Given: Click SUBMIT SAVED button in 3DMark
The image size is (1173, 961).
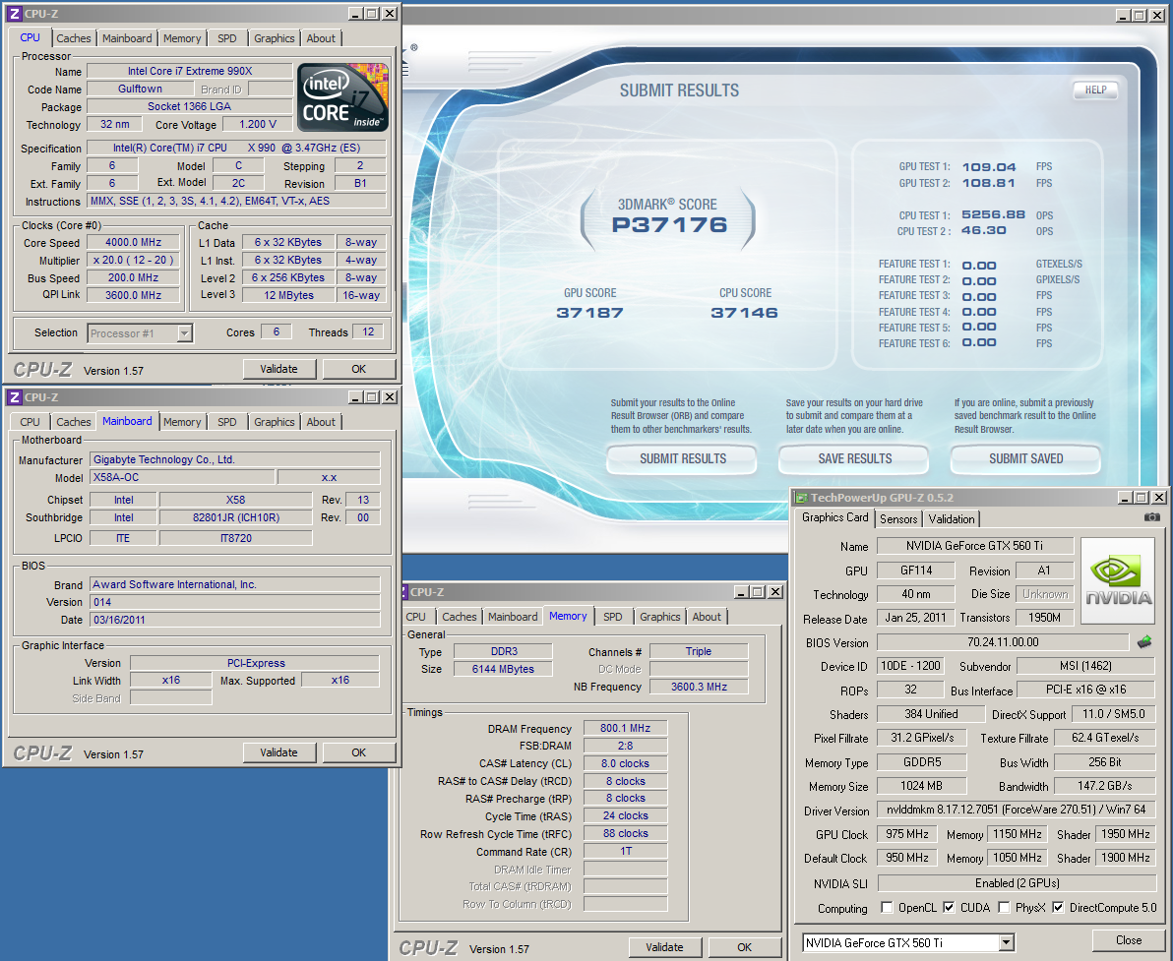Looking at the screenshot, I should tap(1025, 459).
